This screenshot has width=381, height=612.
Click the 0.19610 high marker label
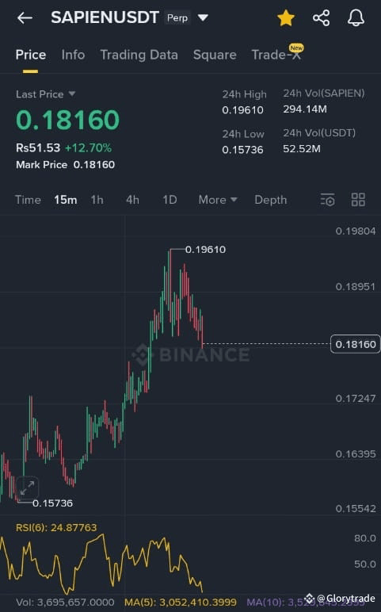[205, 250]
